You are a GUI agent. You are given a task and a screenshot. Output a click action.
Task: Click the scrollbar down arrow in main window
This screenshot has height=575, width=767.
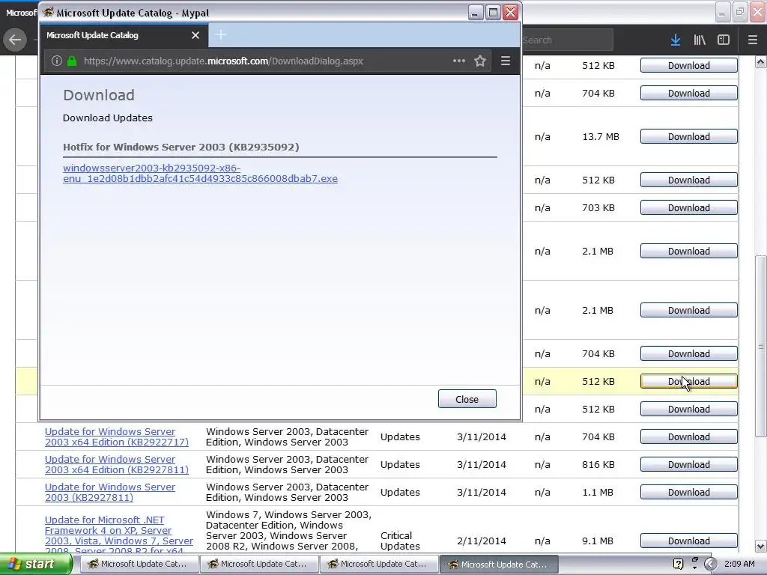760,547
